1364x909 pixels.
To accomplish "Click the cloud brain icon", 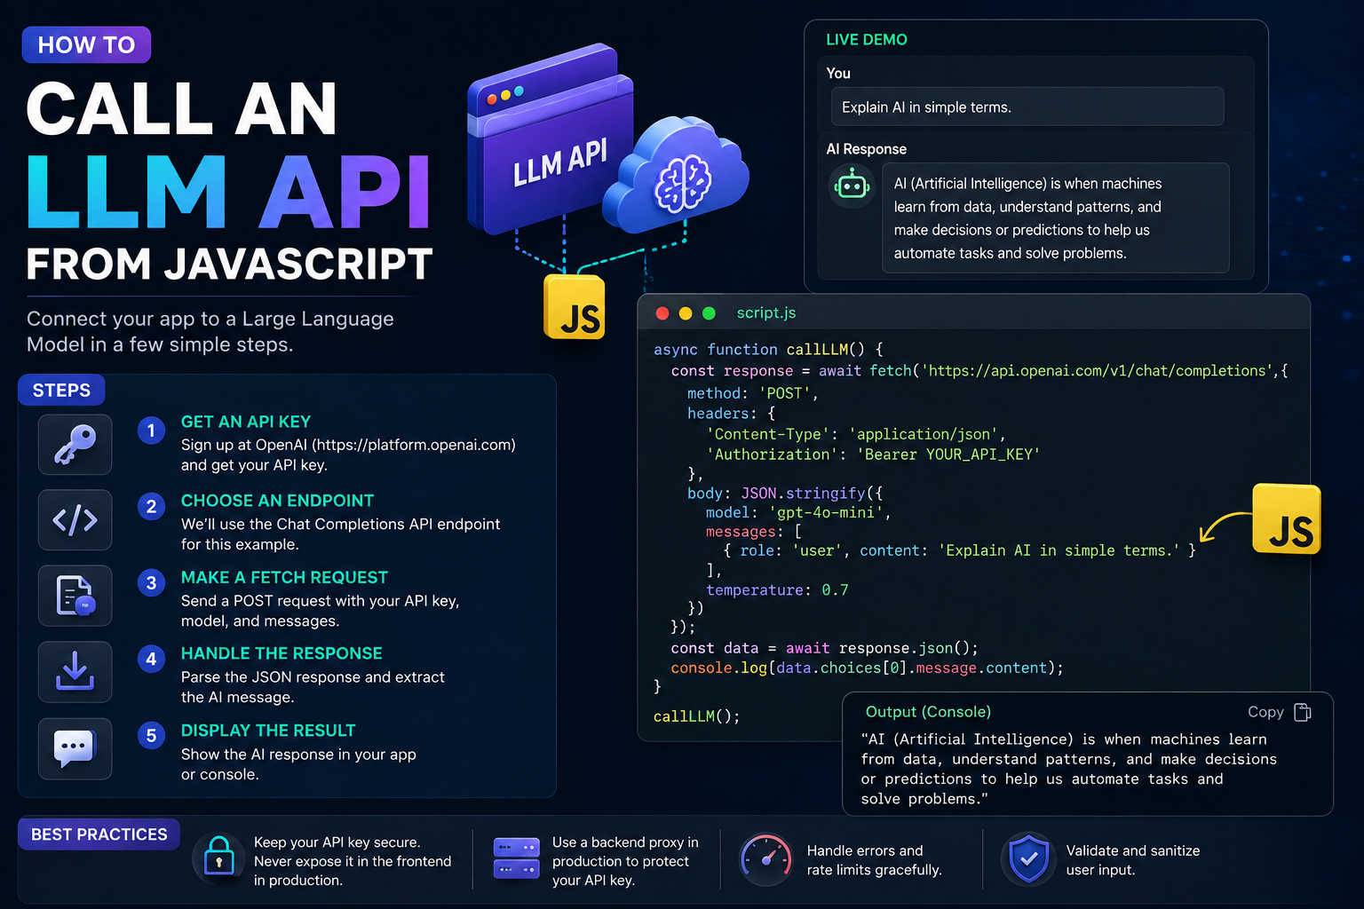I will [x=678, y=176].
